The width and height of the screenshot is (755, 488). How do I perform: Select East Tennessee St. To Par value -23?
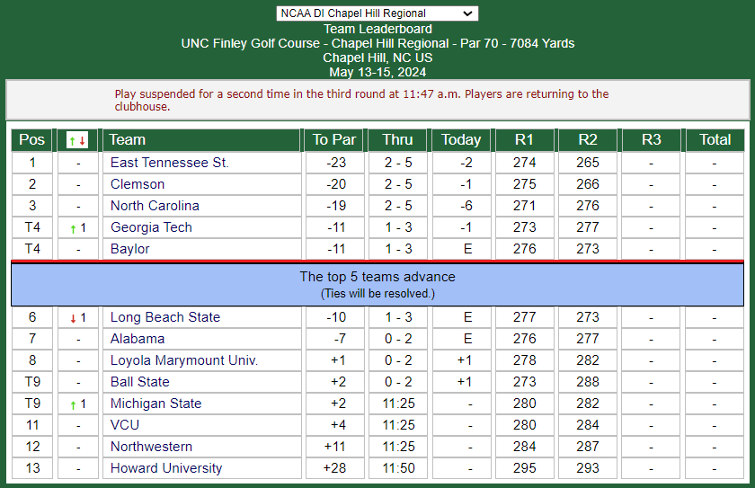click(x=336, y=163)
